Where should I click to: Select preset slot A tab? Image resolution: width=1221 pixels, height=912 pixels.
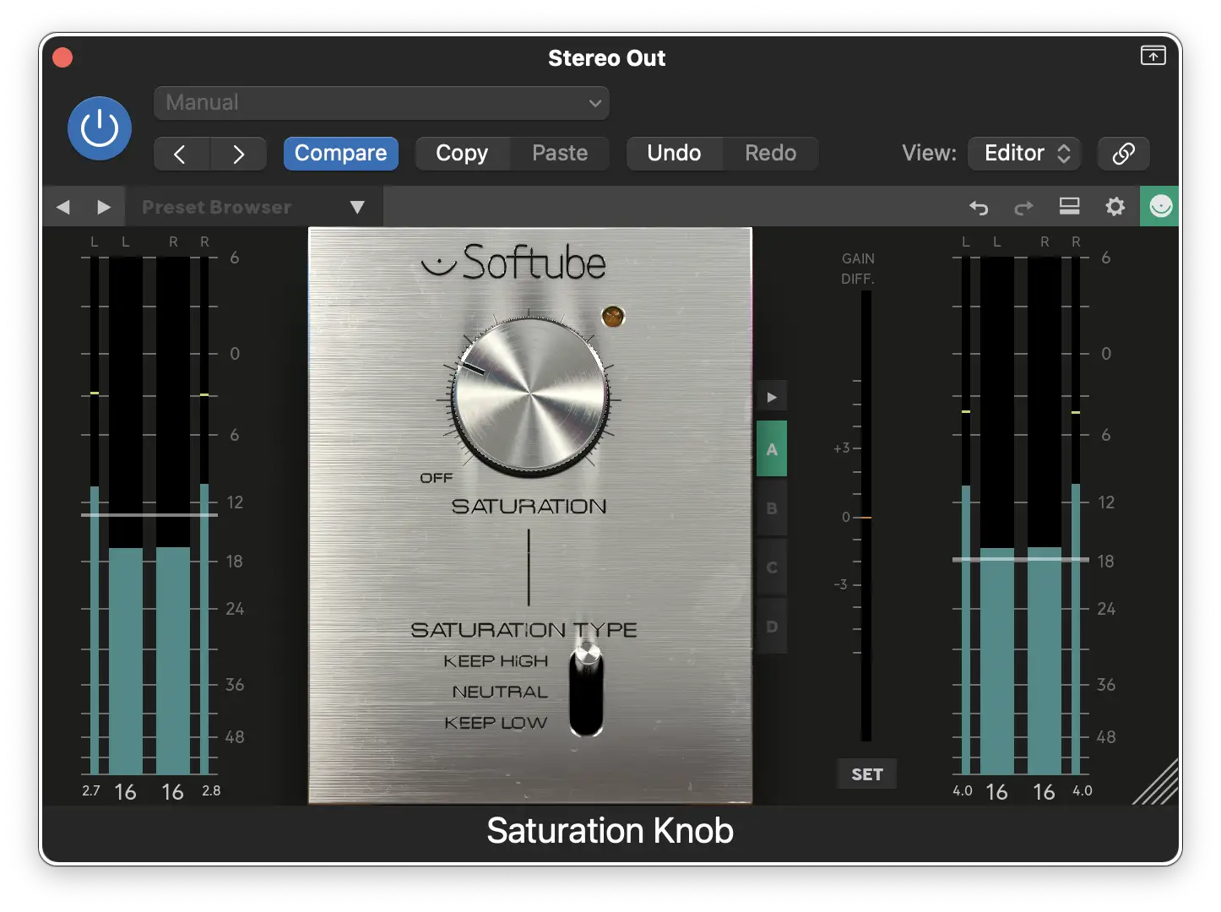pos(772,449)
